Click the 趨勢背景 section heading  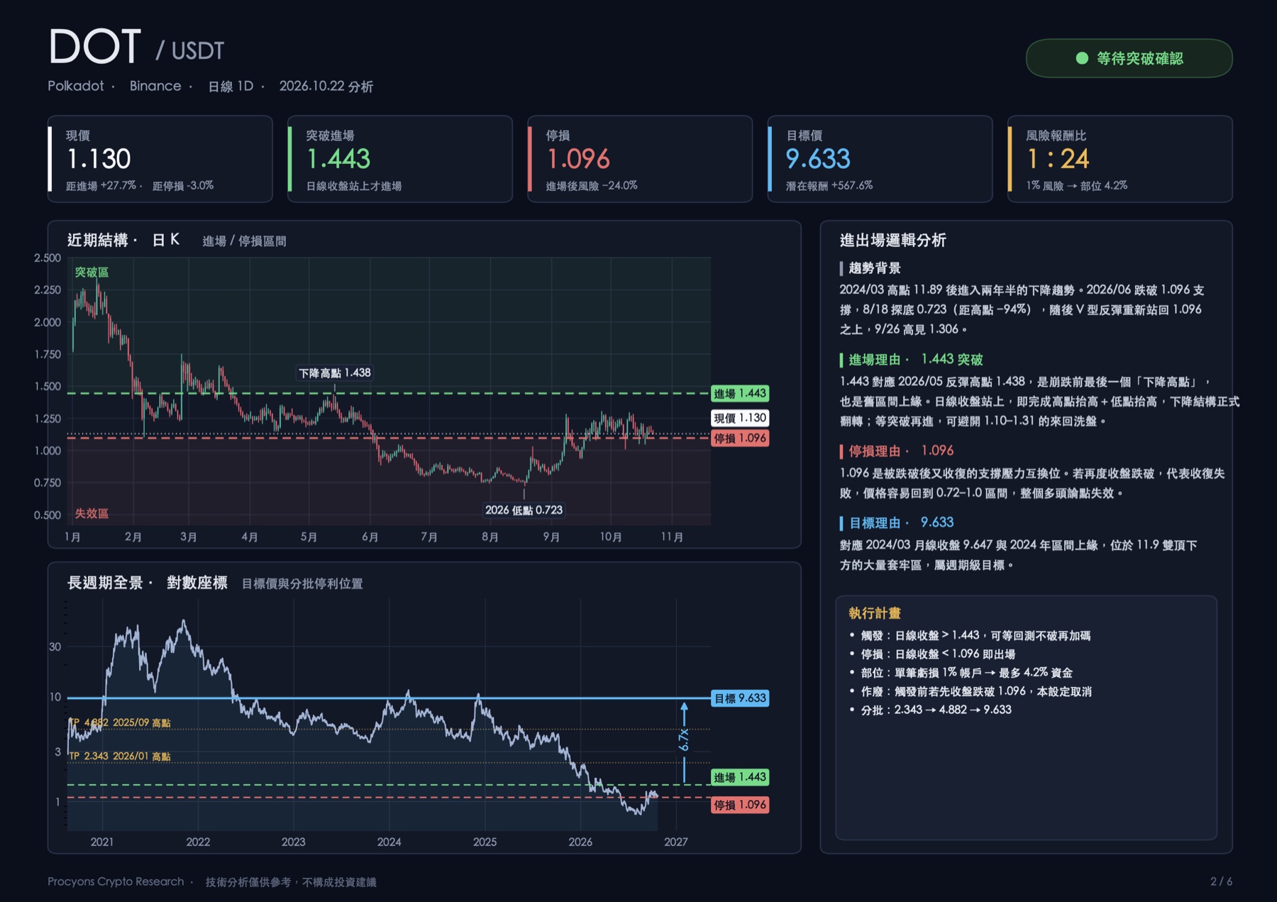[x=874, y=268]
